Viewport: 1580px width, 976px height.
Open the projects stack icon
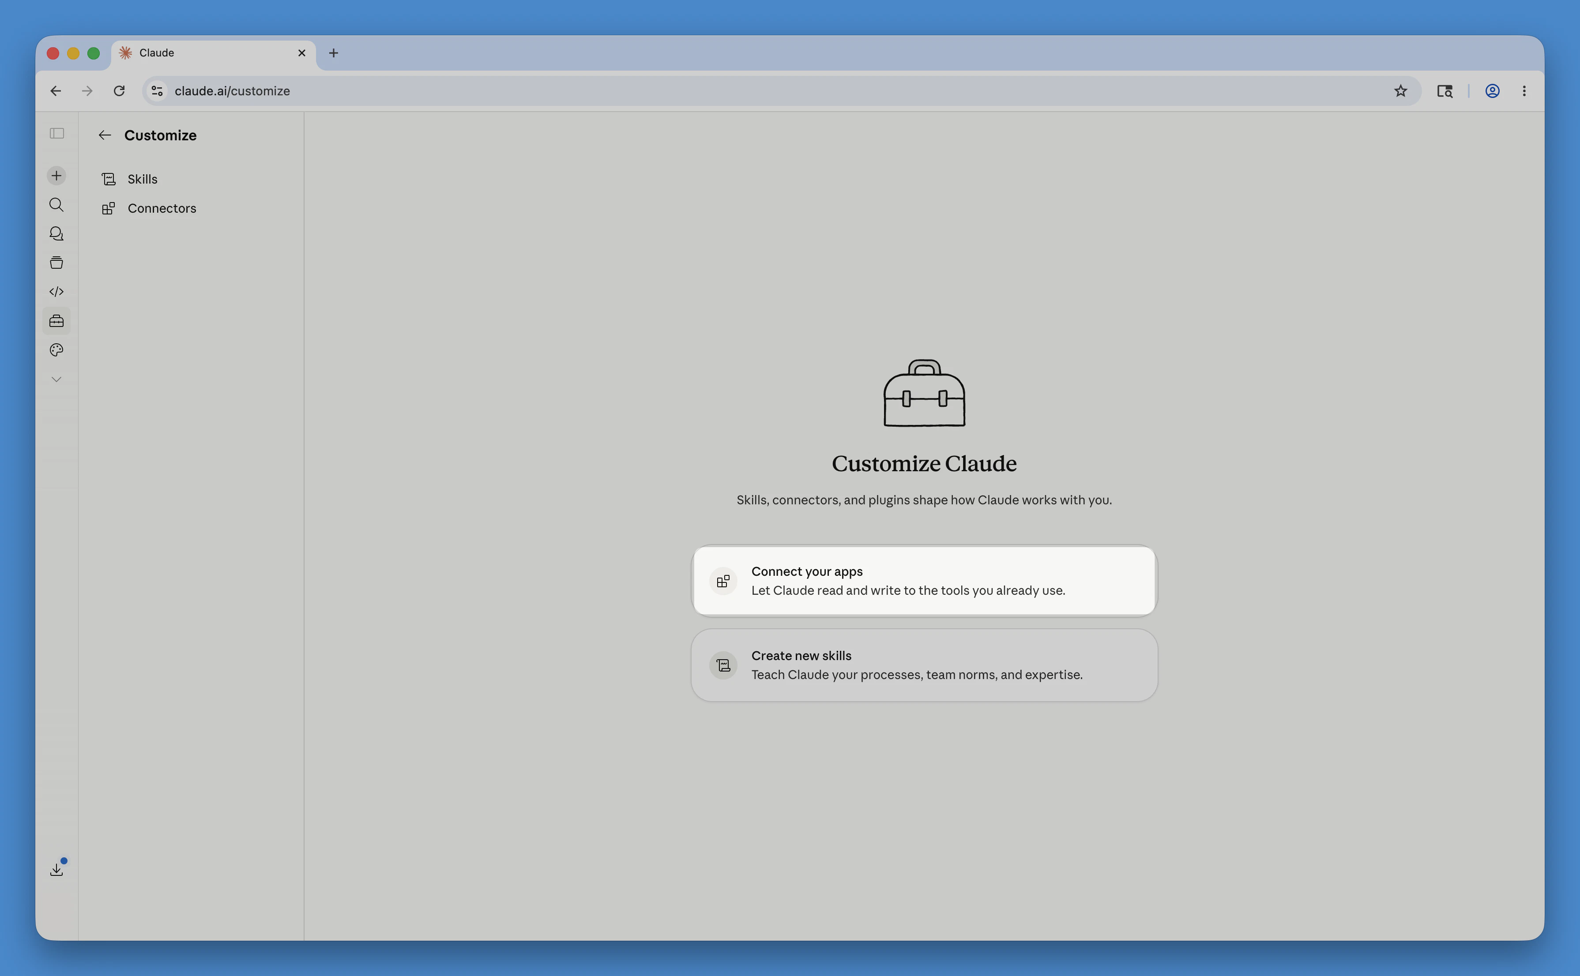57,263
